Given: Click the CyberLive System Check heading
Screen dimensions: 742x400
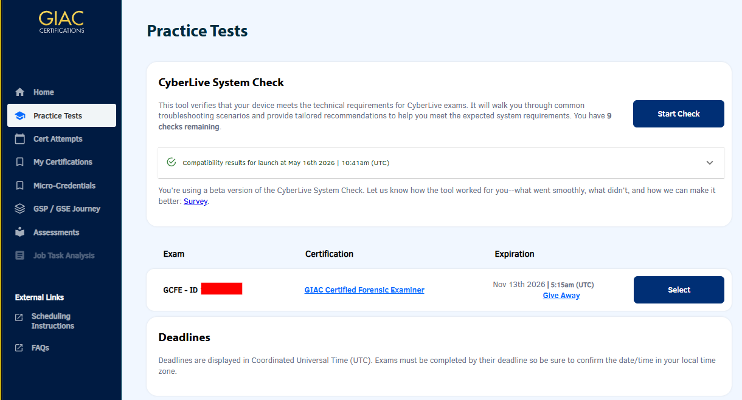Looking at the screenshot, I should tap(221, 83).
